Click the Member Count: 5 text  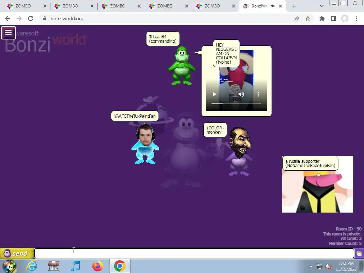point(345,243)
